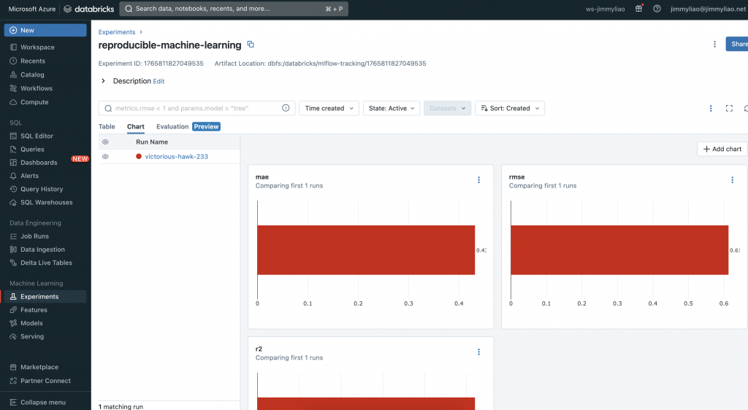Open the Experiments breadcrumb link

pos(117,32)
